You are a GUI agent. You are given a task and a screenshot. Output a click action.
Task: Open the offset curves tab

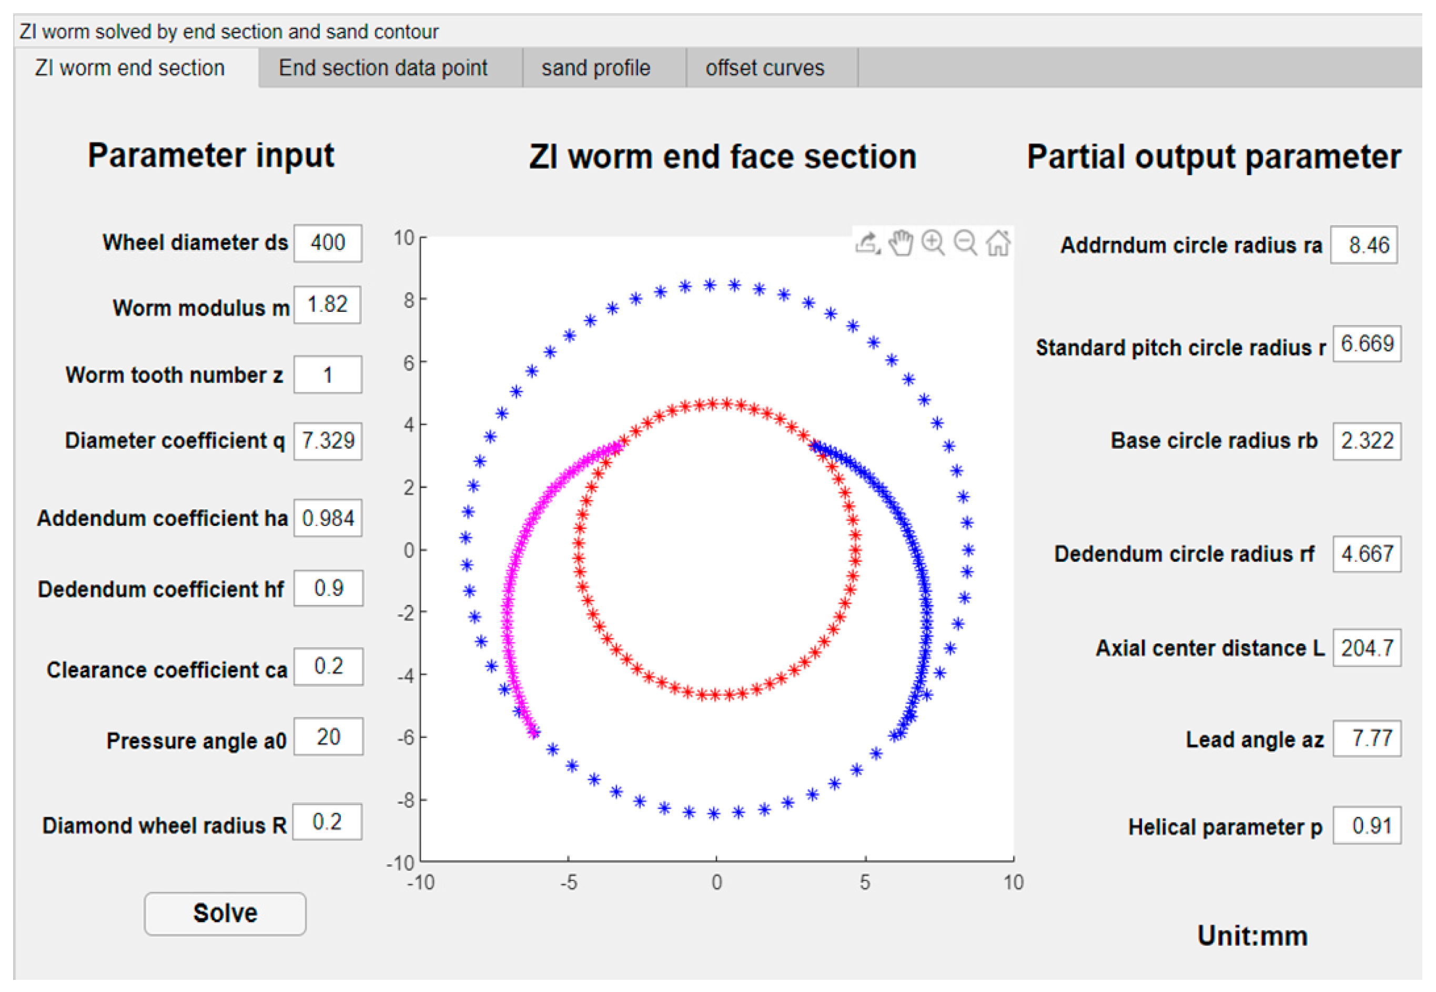pos(765,68)
